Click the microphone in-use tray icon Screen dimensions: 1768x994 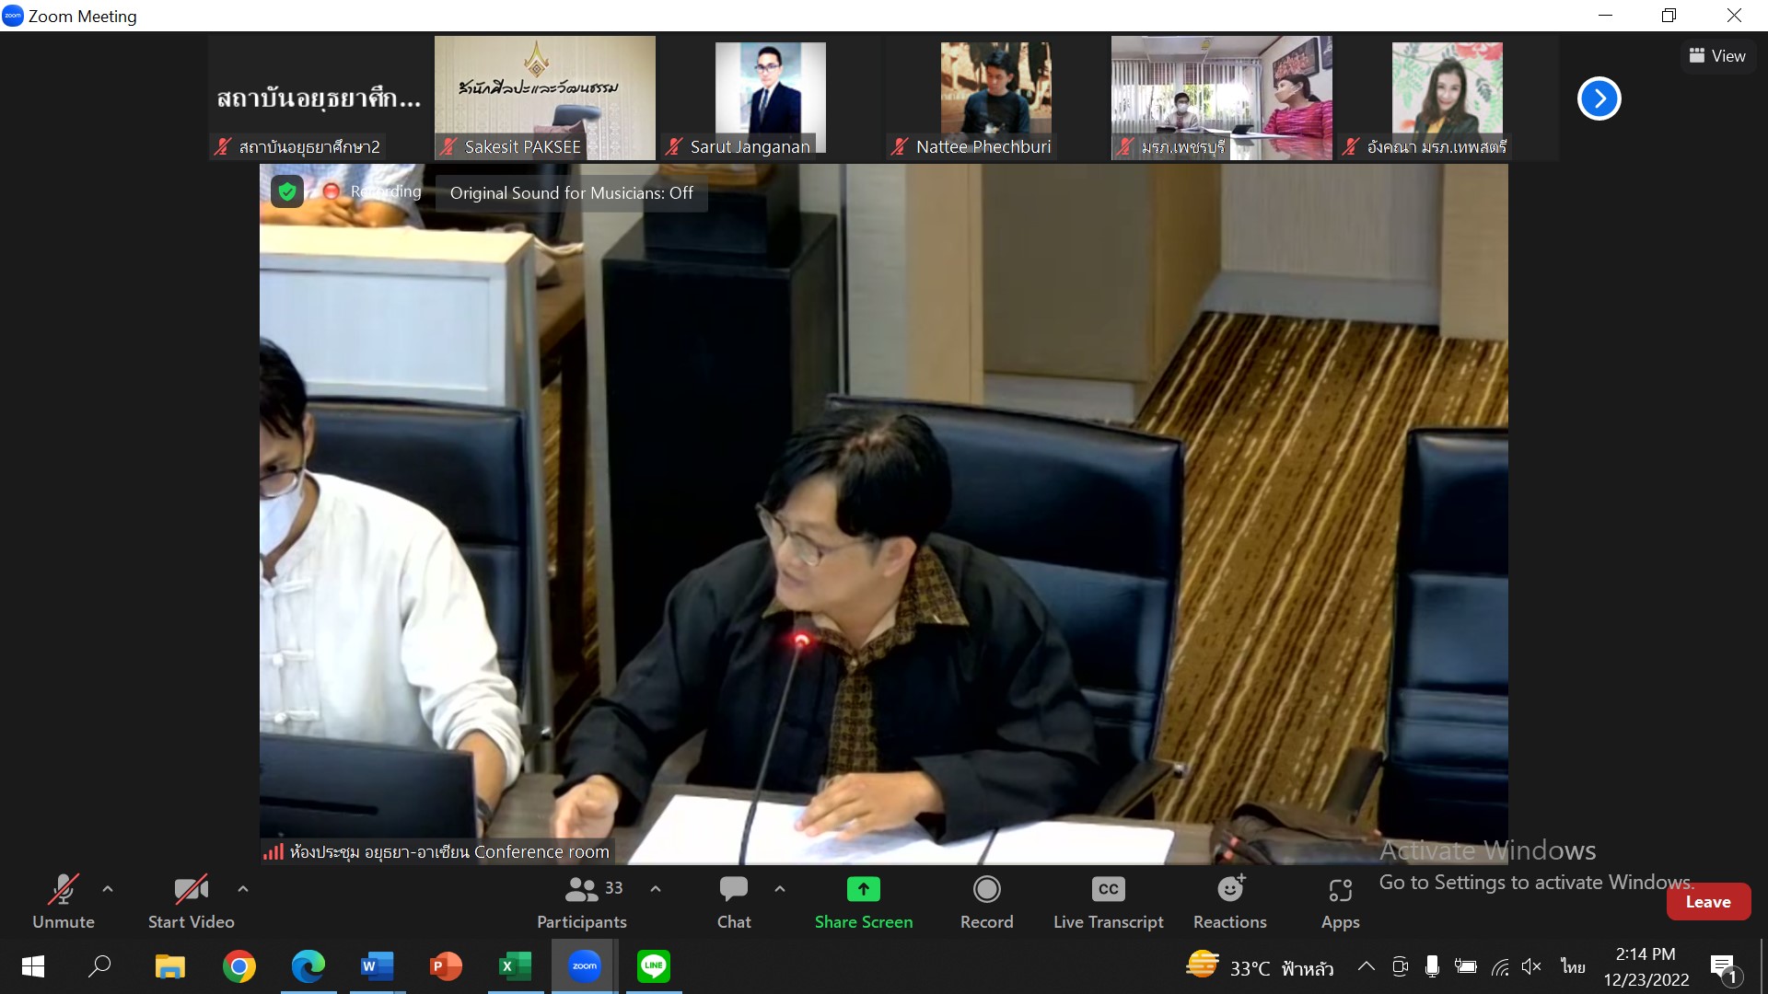[x=1432, y=966]
